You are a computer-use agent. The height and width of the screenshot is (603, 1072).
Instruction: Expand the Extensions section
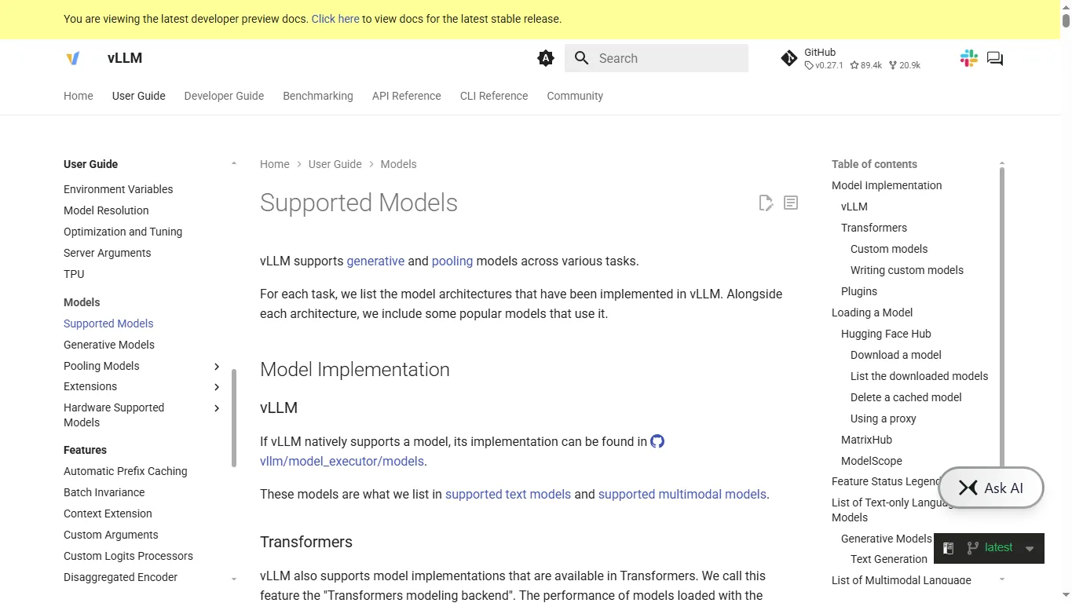(x=217, y=386)
